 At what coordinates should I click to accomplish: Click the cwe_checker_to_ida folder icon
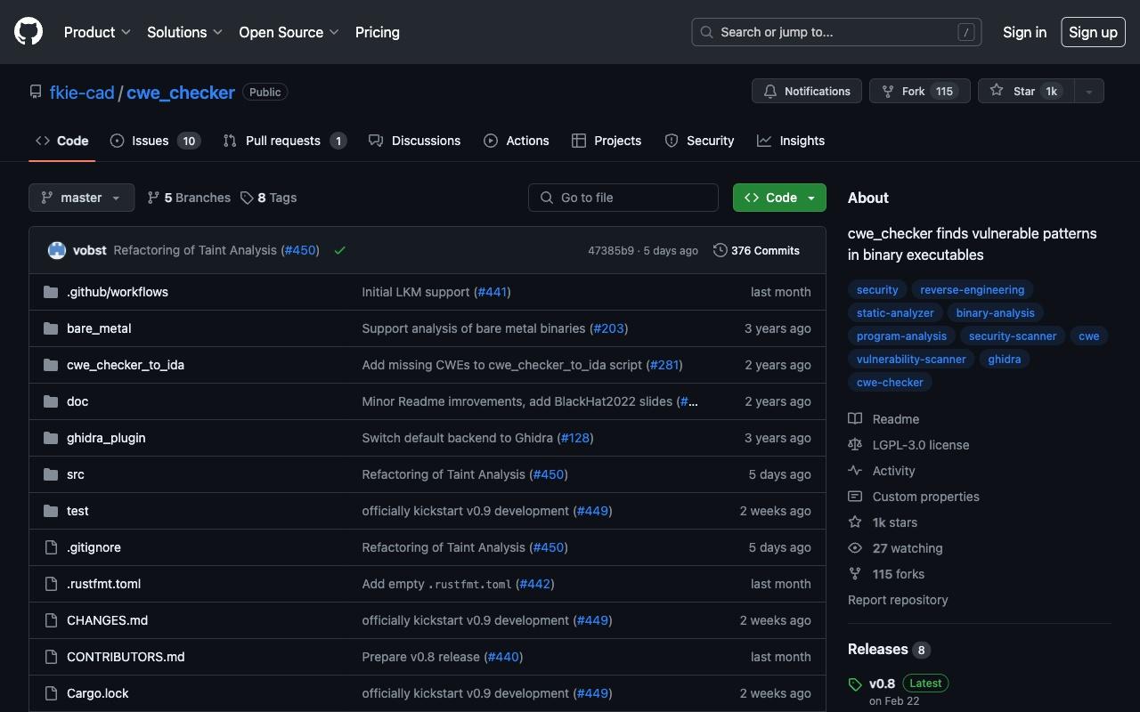tap(51, 365)
